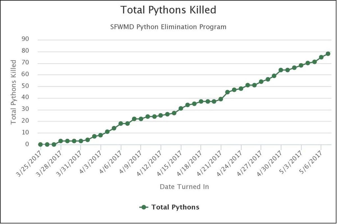This screenshot has width=337, height=224.
Task: Select the data point for 3/28/2017
Action: click(x=61, y=141)
